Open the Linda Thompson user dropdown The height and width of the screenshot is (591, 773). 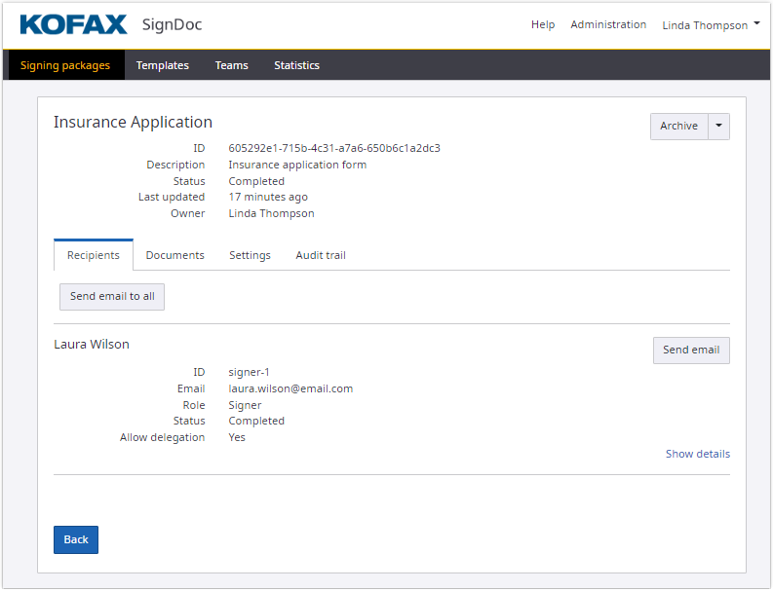click(711, 25)
